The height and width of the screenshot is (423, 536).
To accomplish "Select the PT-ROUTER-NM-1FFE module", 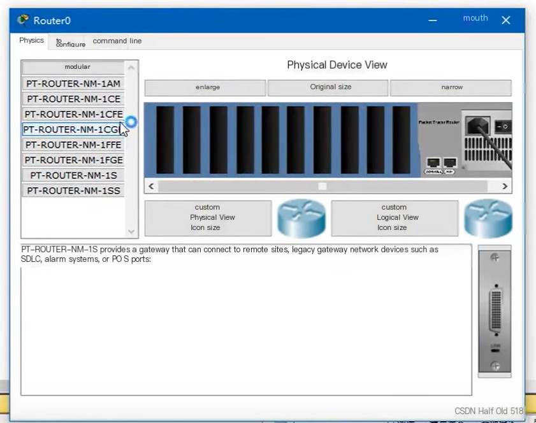I will (73, 145).
